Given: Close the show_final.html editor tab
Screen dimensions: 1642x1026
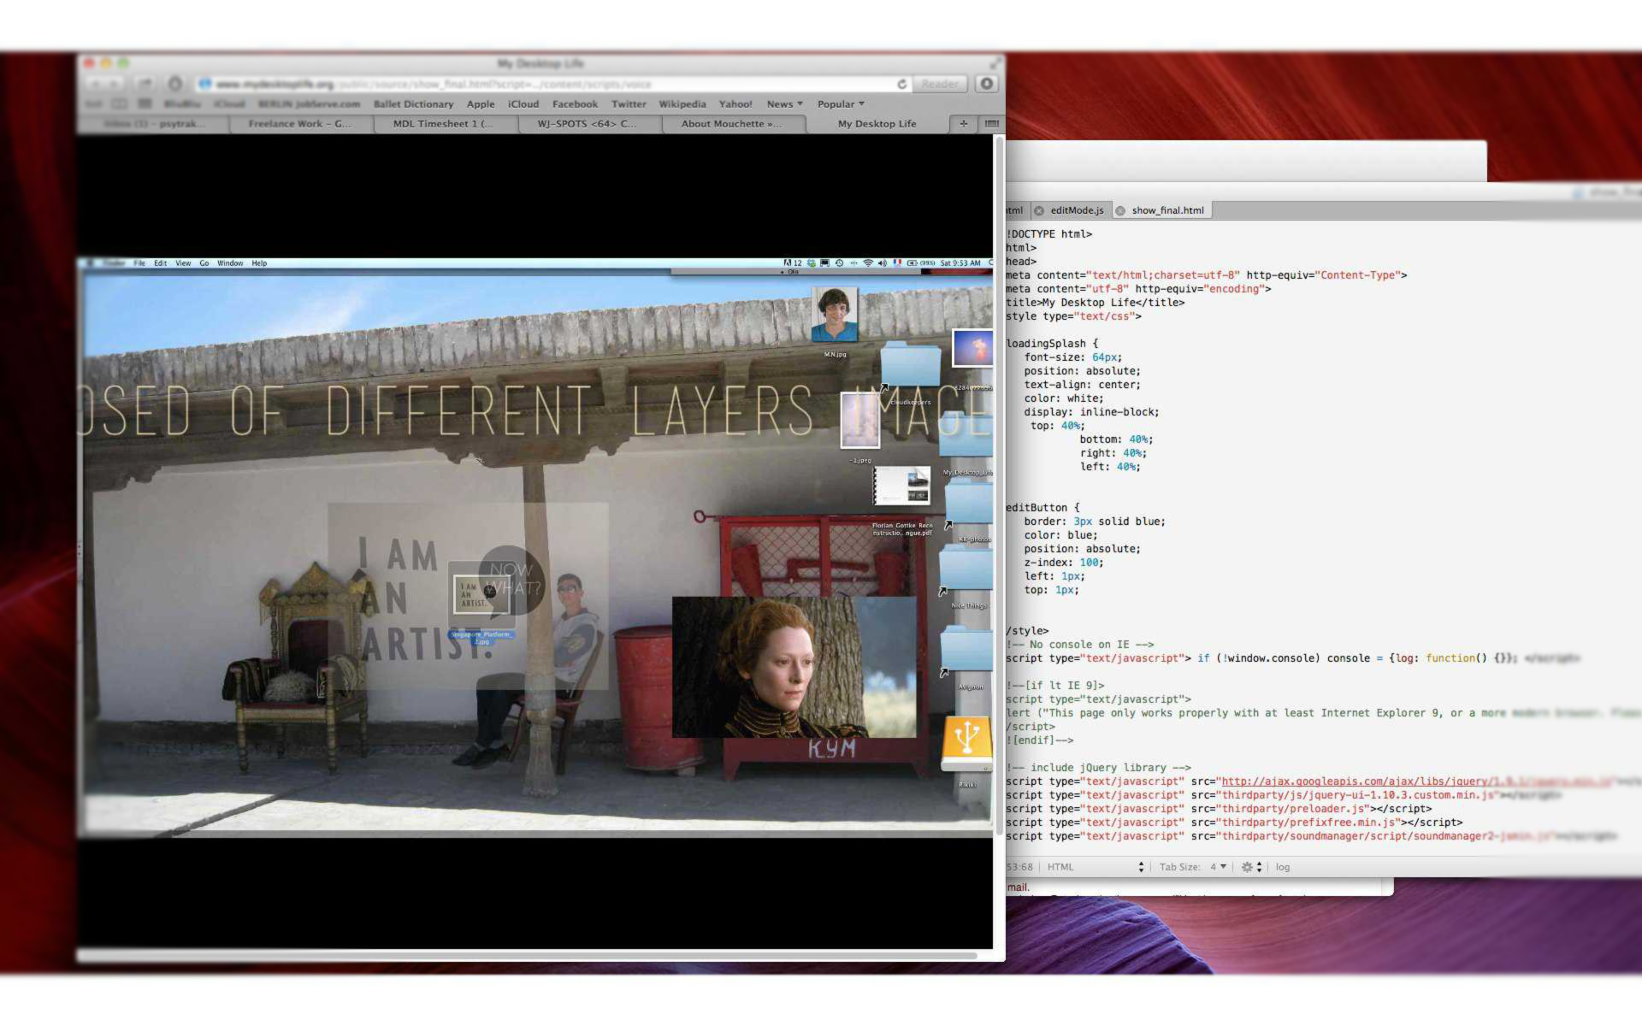Looking at the screenshot, I should [x=1120, y=210].
